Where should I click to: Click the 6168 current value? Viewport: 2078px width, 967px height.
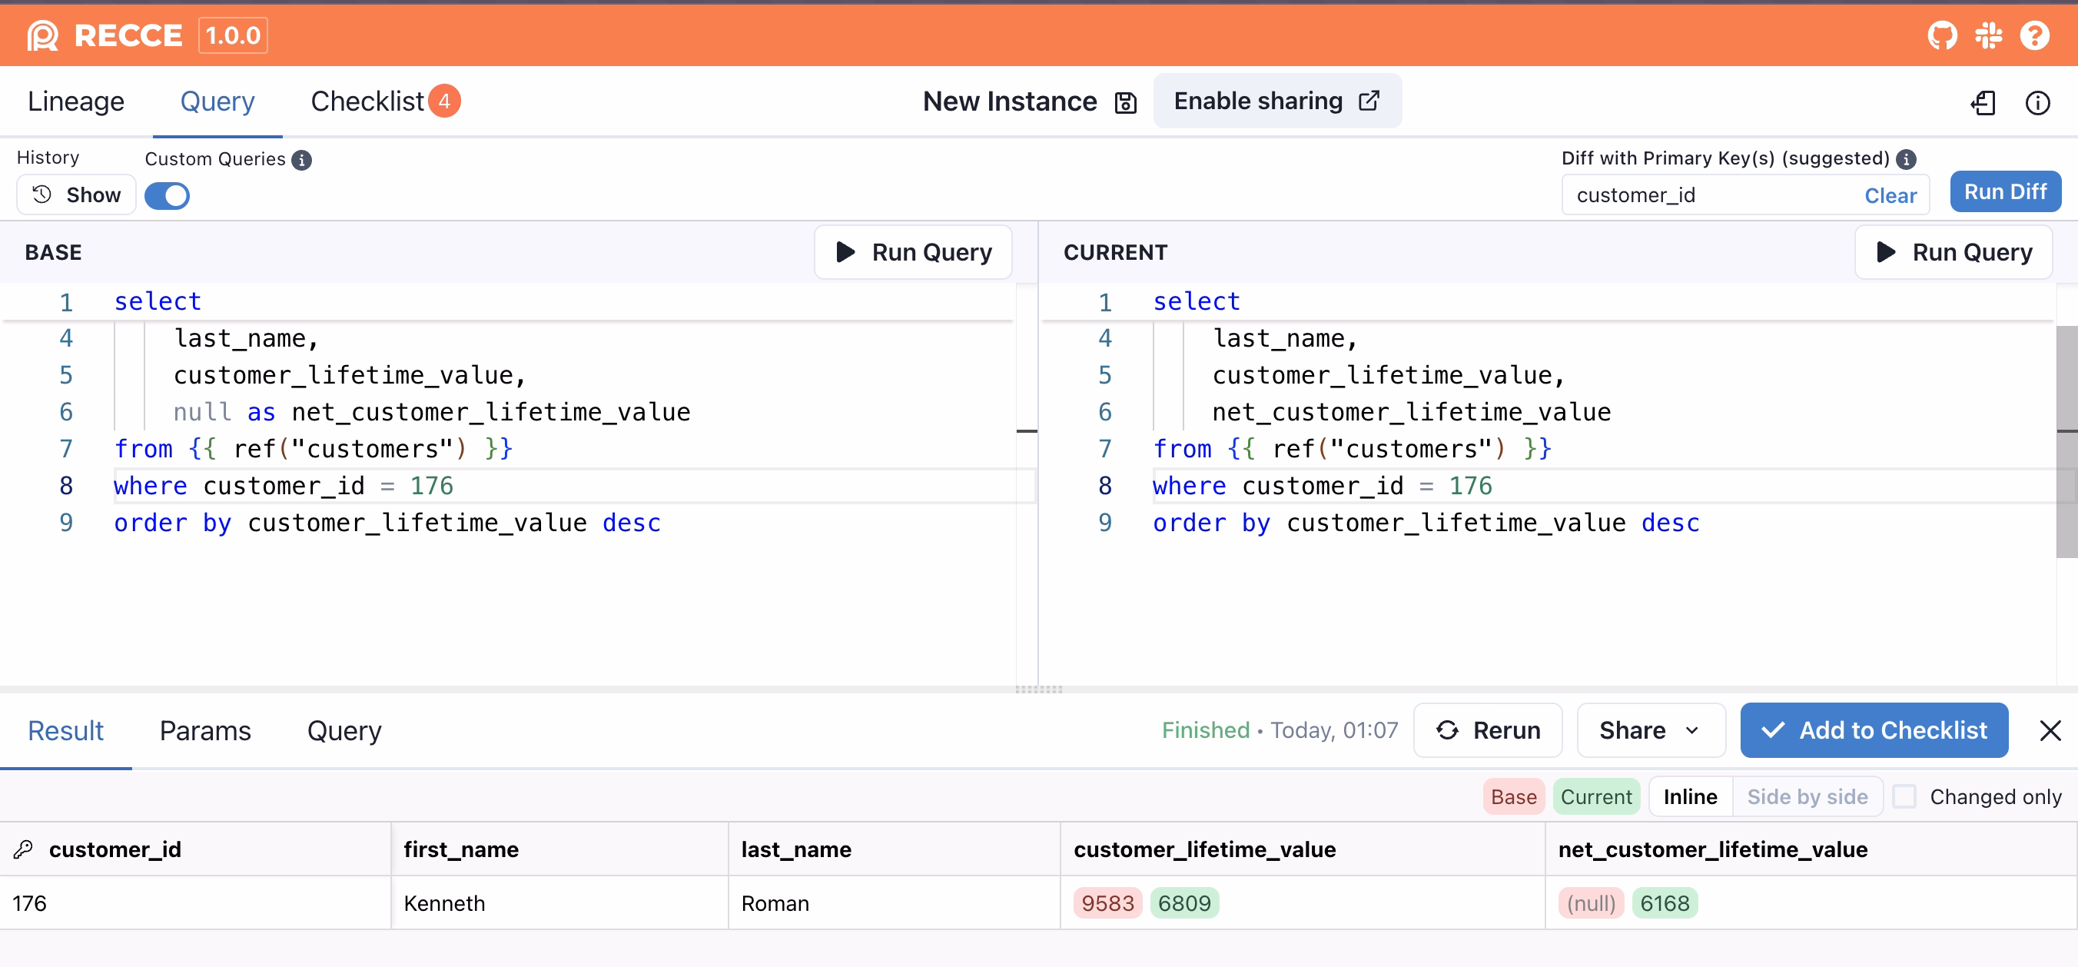click(x=1665, y=903)
